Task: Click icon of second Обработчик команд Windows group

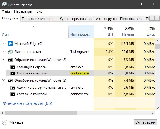Action: (10, 81)
